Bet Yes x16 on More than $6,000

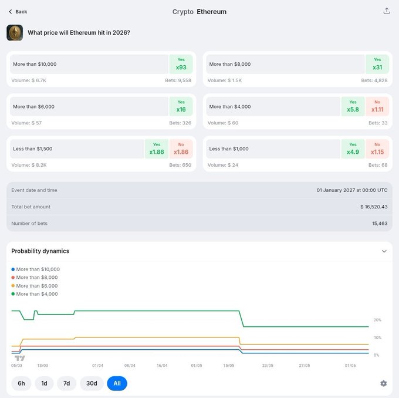(181, 106)
